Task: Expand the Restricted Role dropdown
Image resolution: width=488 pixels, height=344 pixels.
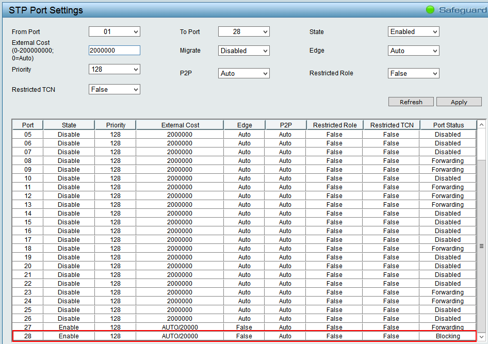Action: (413, 74)
